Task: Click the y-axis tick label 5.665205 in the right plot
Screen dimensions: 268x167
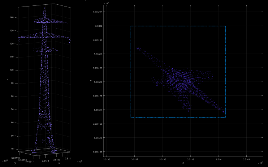Action: pos(97,12)
